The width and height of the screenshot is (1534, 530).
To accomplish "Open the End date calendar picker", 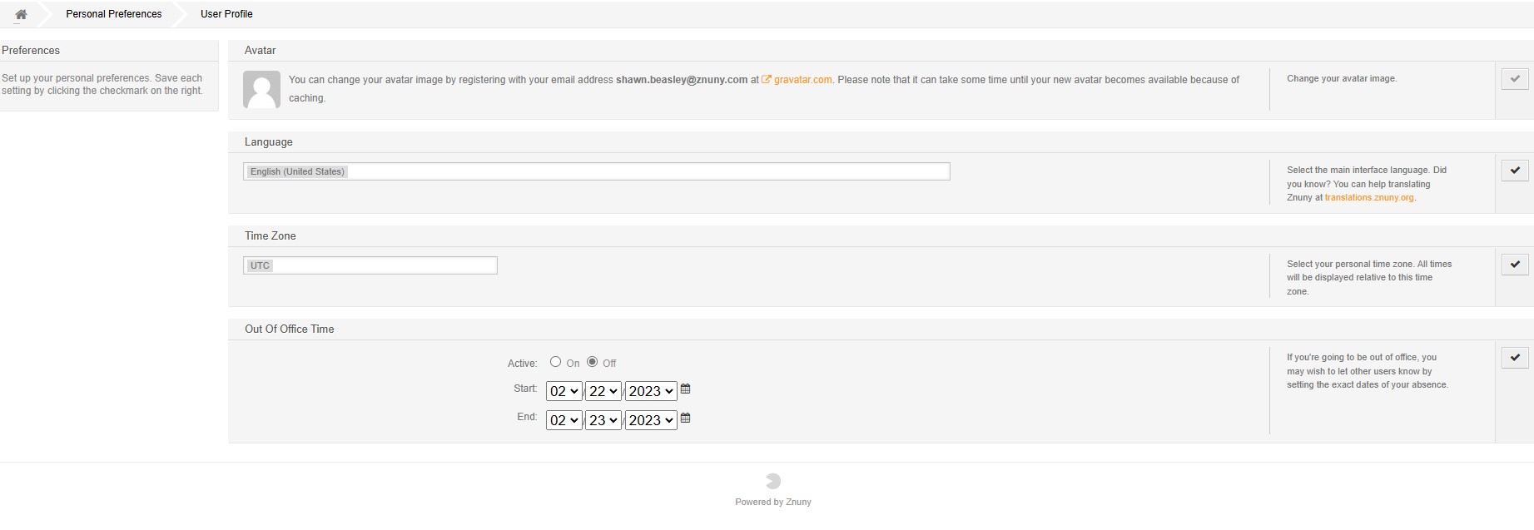I will tap(686, 419).
